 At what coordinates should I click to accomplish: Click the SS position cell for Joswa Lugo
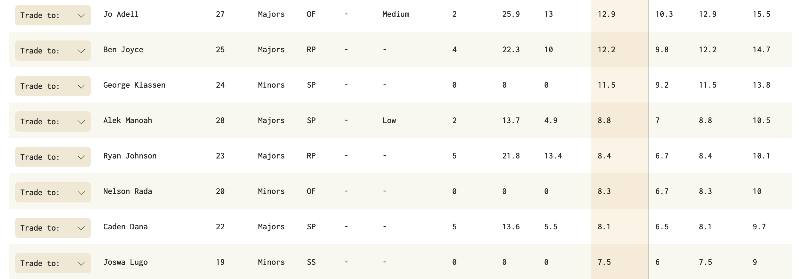[311, 262]
